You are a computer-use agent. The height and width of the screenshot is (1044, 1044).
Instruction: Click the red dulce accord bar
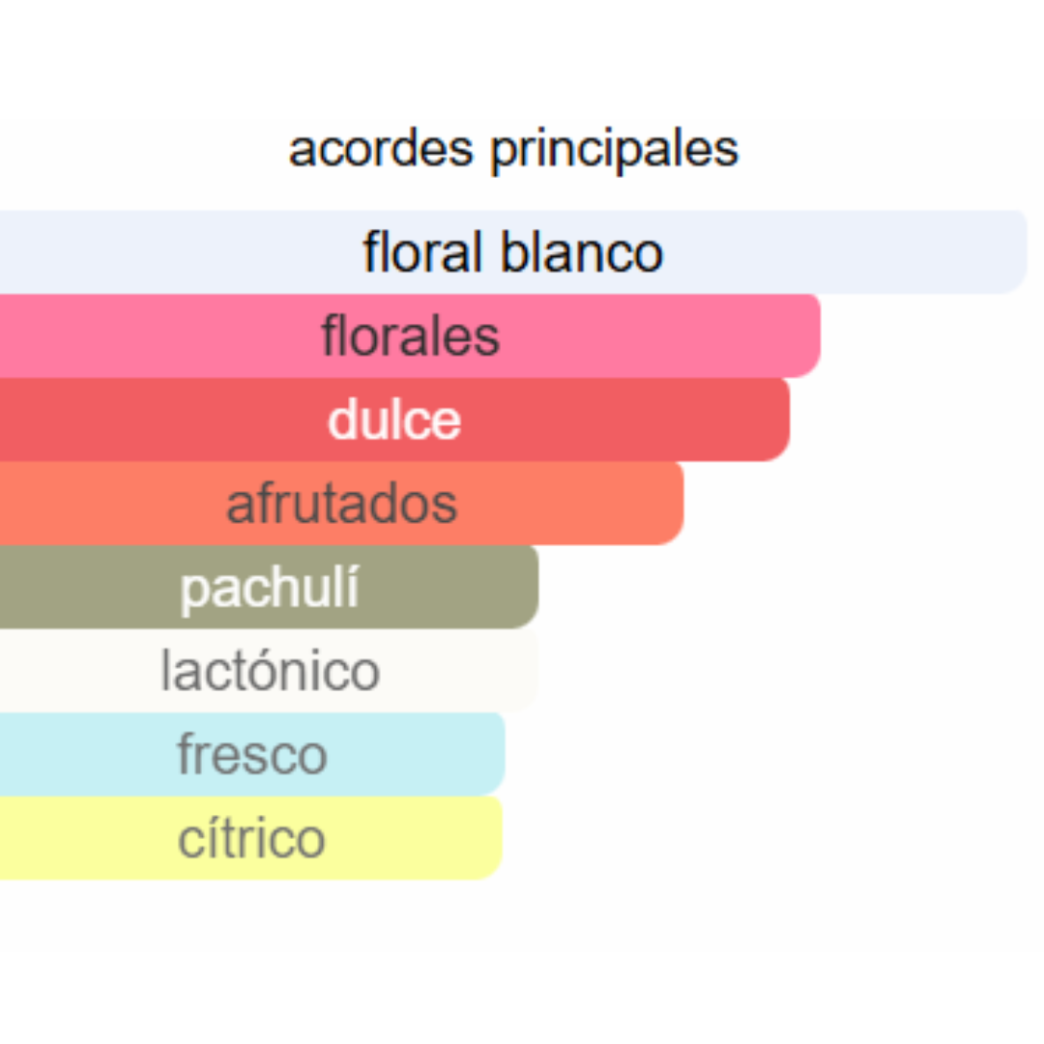pyautogui.click(x=394, y=420)
